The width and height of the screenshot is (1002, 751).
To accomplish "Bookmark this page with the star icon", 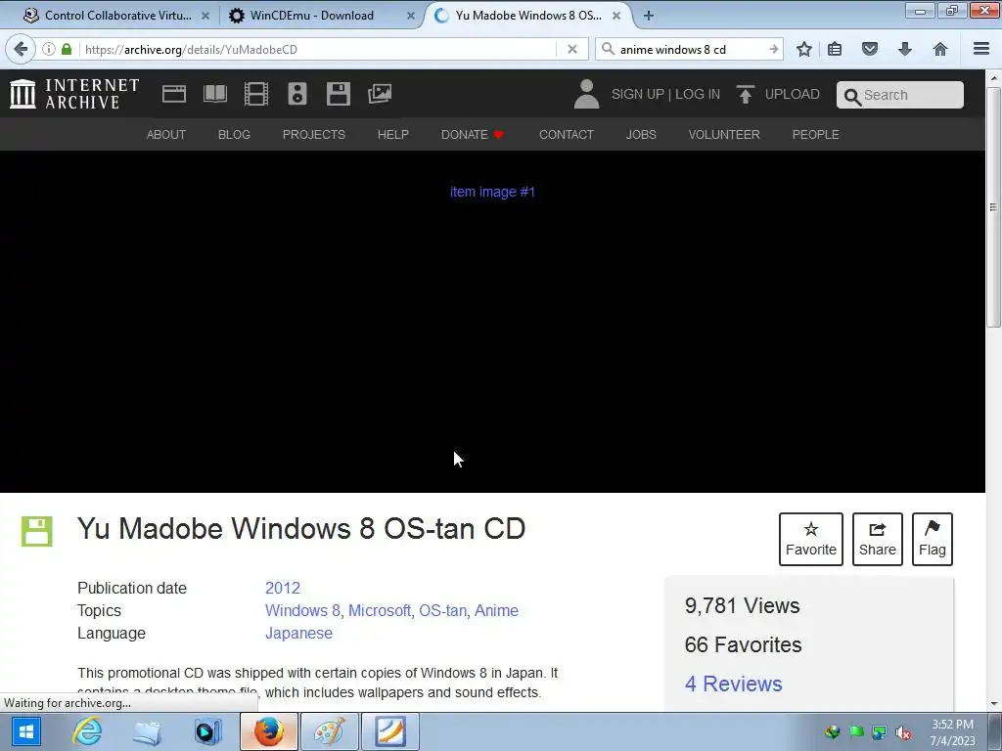I will [804, 49].
